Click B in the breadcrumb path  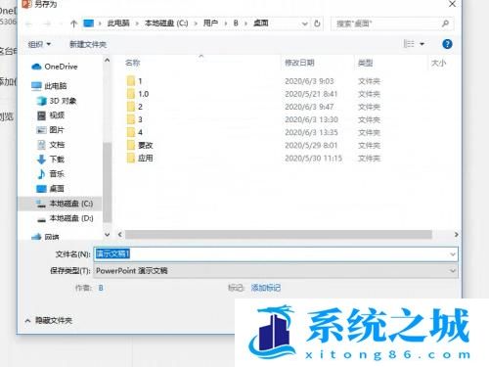click(x=236, y=23)
